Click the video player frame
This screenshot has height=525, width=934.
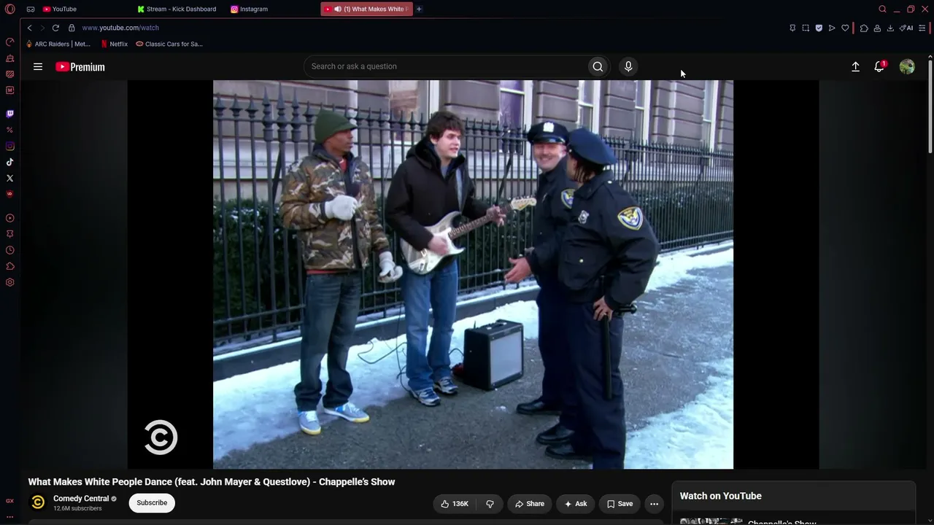[x=473, y=274]
